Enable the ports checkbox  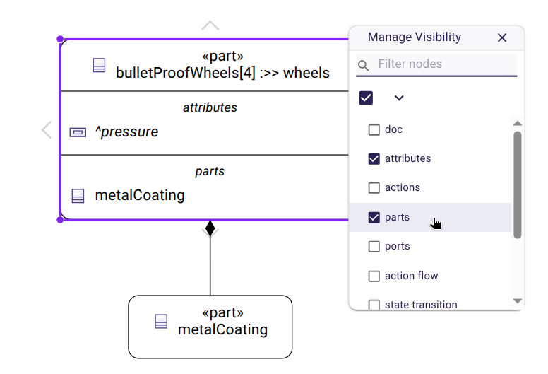(374, 247)
